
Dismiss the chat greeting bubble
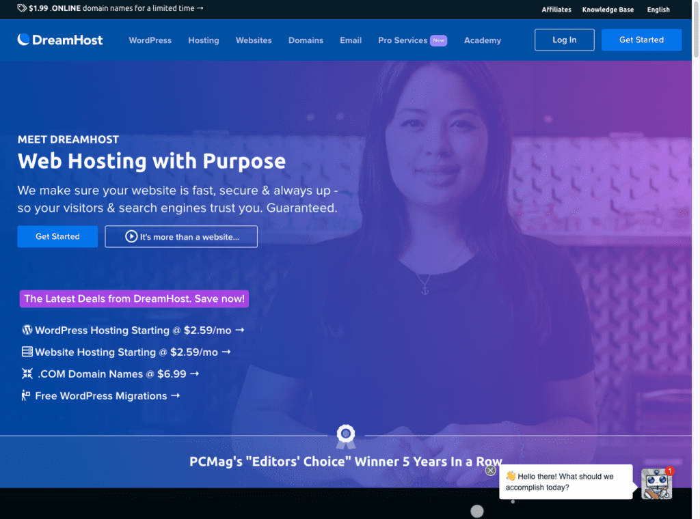[490, 471]
